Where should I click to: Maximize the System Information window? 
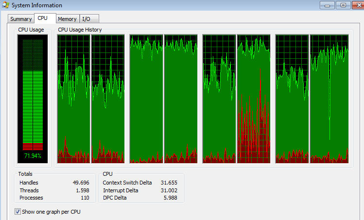click(343, 5)
